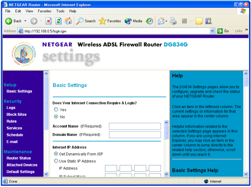251x187 pixels.
Task: Open the View menu
Action: tap(29, 11)
